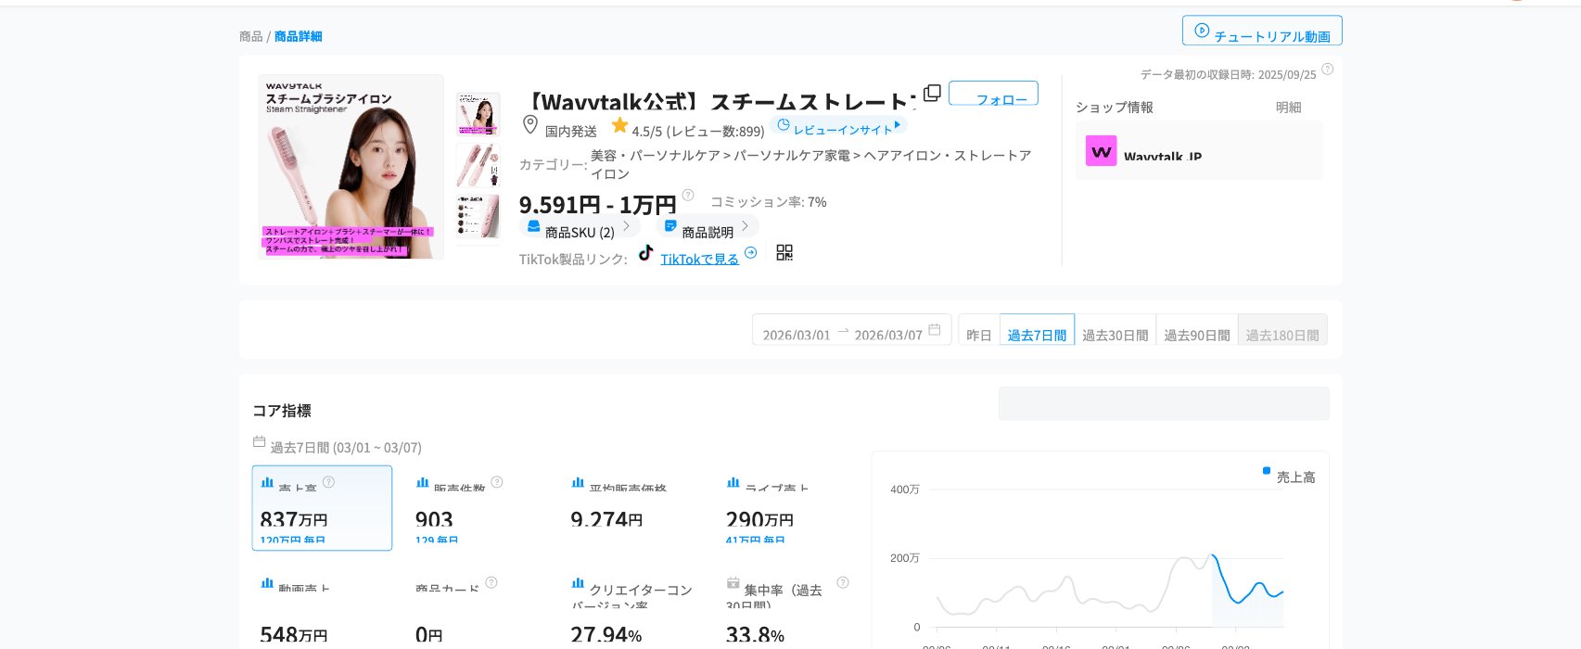The image size is (1581, 649).
Task: Click the calendar icon in the date range field
Action: [x=935, y=329]
